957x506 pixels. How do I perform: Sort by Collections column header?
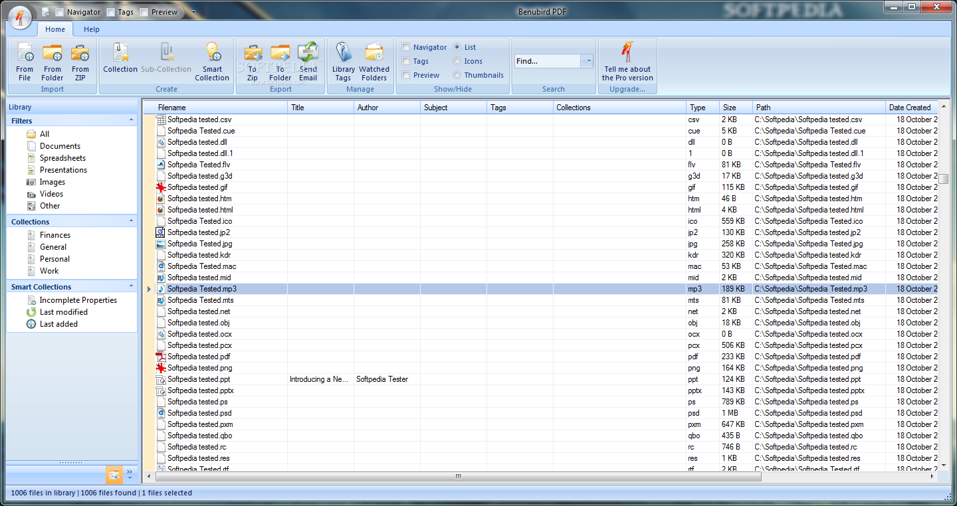619,108
